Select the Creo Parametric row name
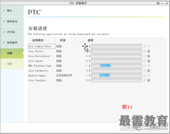Screen dimensions: 170x134 click(38, 71)
